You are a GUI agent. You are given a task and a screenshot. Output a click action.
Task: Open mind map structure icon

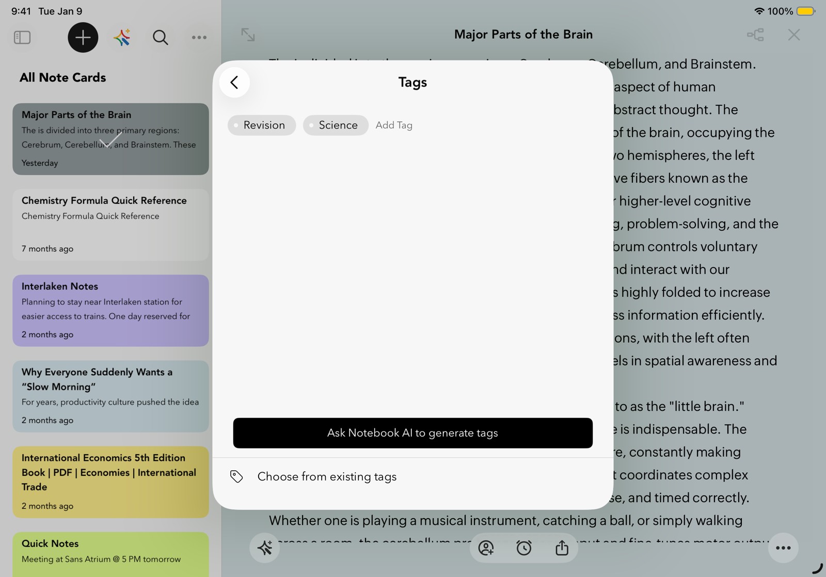pos(755,35)
